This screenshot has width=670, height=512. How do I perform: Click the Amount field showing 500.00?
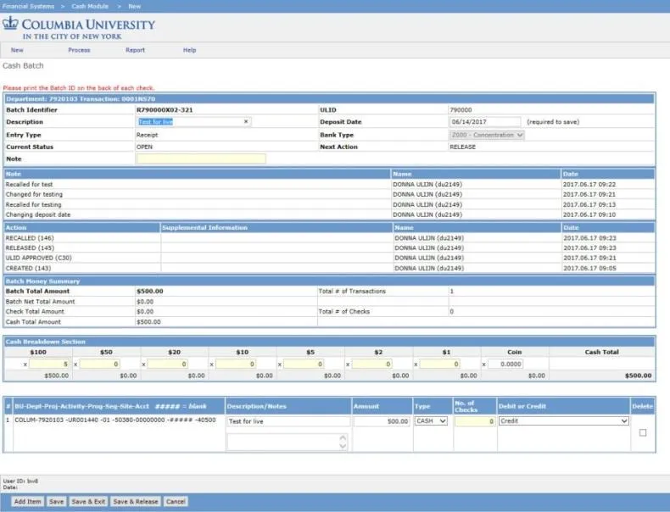click(382, 421)
